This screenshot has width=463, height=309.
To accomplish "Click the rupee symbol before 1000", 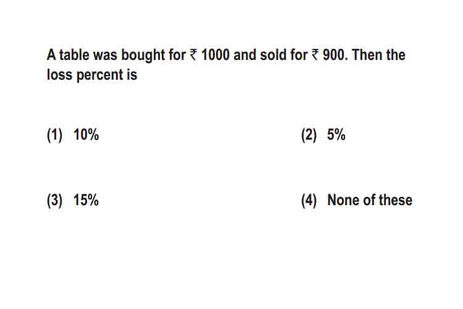I will 193,55.
